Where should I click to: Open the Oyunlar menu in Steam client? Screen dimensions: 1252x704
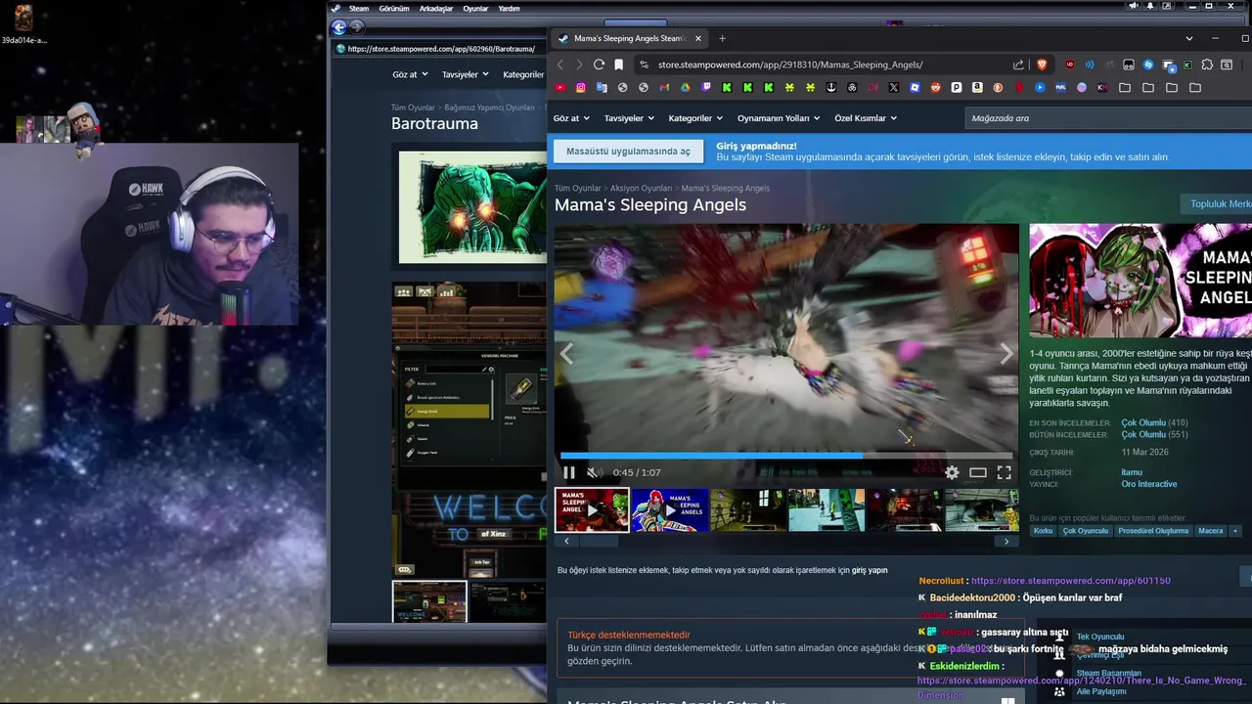(475, 8)
